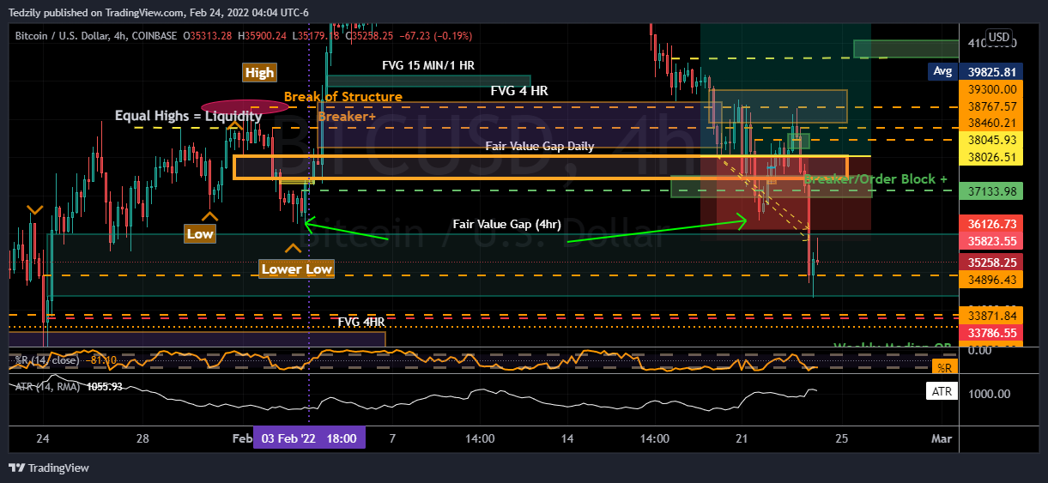
Task: Click the 03 Feb '22 18:00 time marker
Action: (308, 438)
